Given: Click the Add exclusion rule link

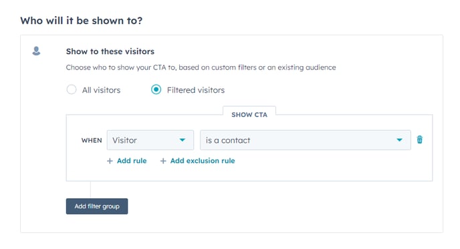Looking at the screenshot, I should point(203,160).
